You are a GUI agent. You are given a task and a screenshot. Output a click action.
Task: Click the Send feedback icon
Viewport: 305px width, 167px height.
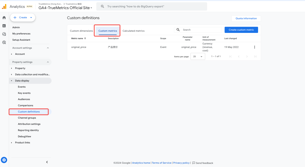pos(193,163)
